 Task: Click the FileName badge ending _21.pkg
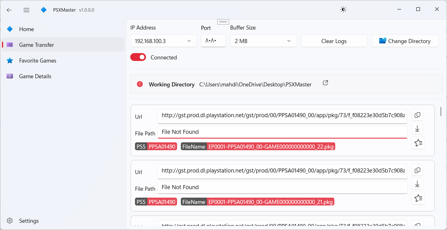click(x=257, y=202)
